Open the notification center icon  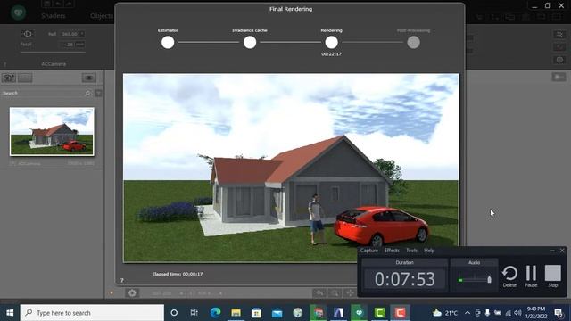click(x=559, y=313)
